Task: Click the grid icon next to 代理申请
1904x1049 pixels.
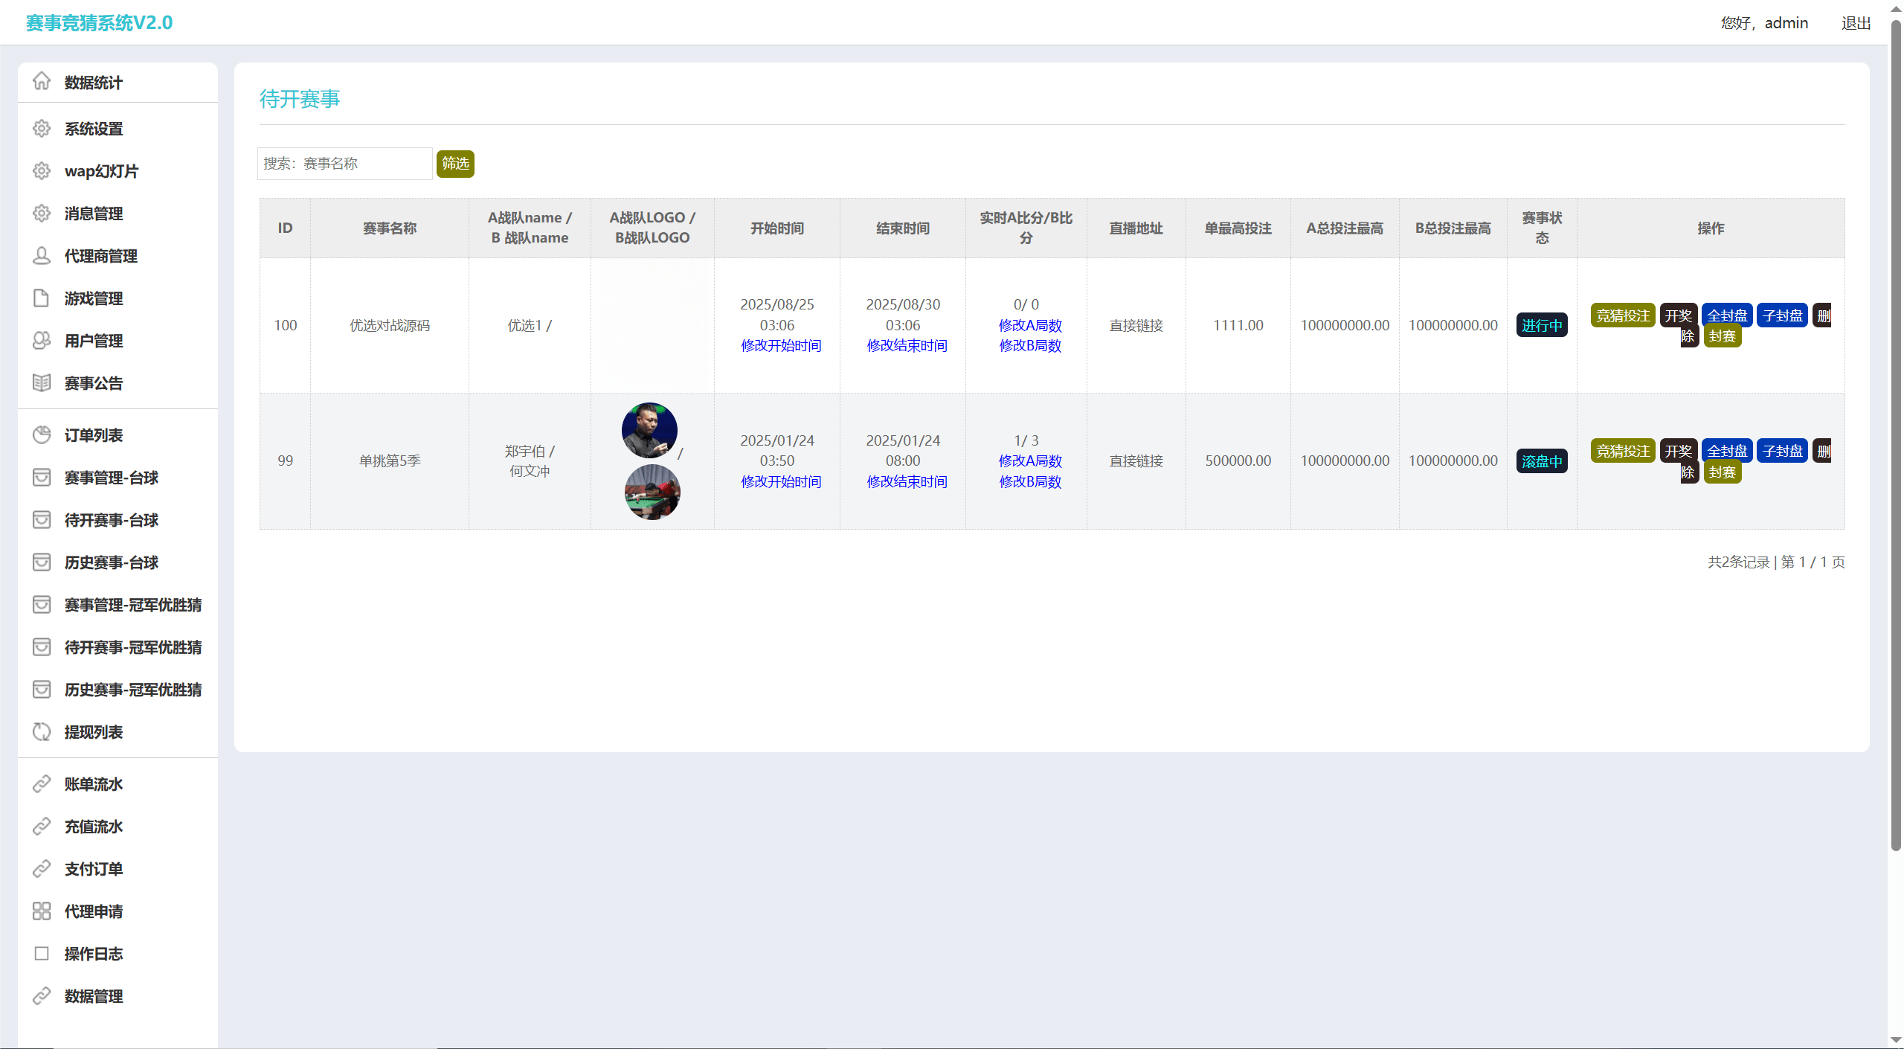Action: click(x=42, y=911)
